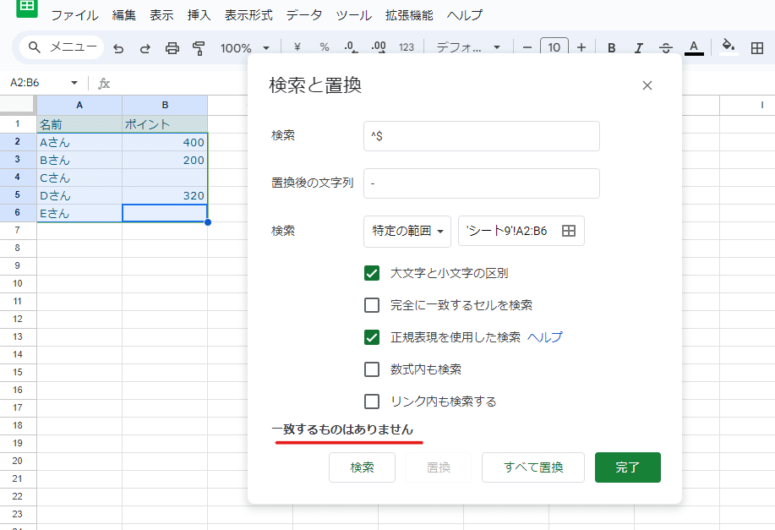The width and height of the screenshot is (775, 530).
Task: Open the 挿入 menu
Action: click(x=199, y=15)
